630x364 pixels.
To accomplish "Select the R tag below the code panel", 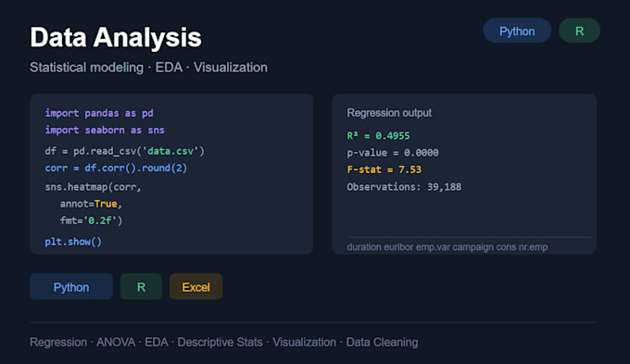I will (x=141, y=287).
